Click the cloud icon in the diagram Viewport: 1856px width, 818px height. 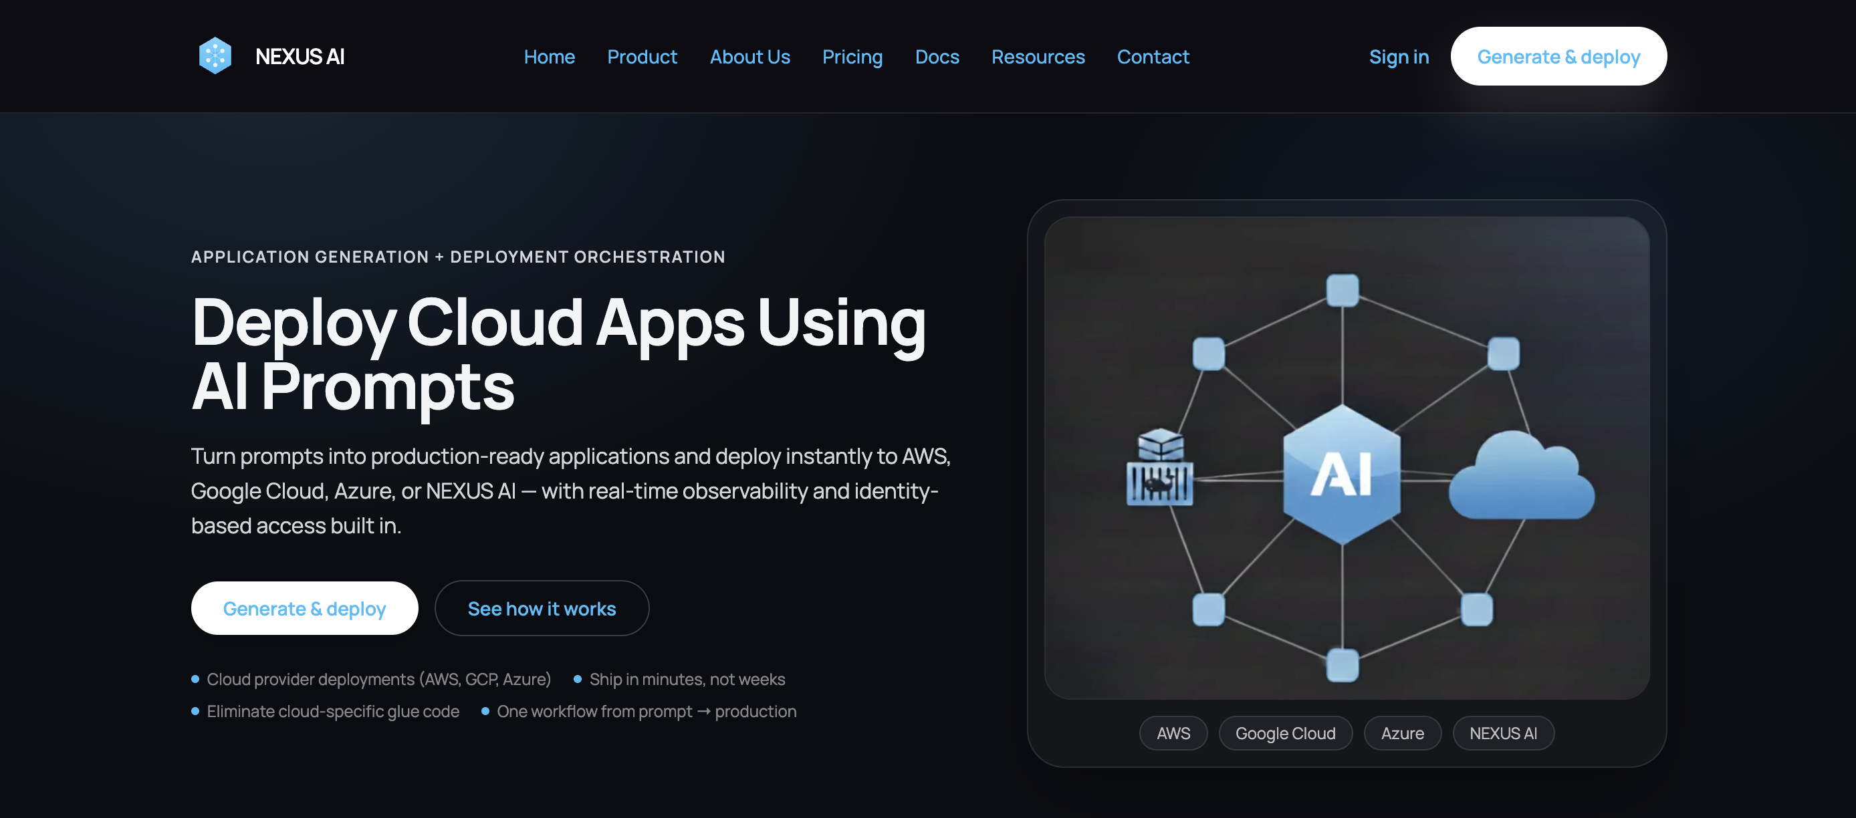click(1522, 479)
